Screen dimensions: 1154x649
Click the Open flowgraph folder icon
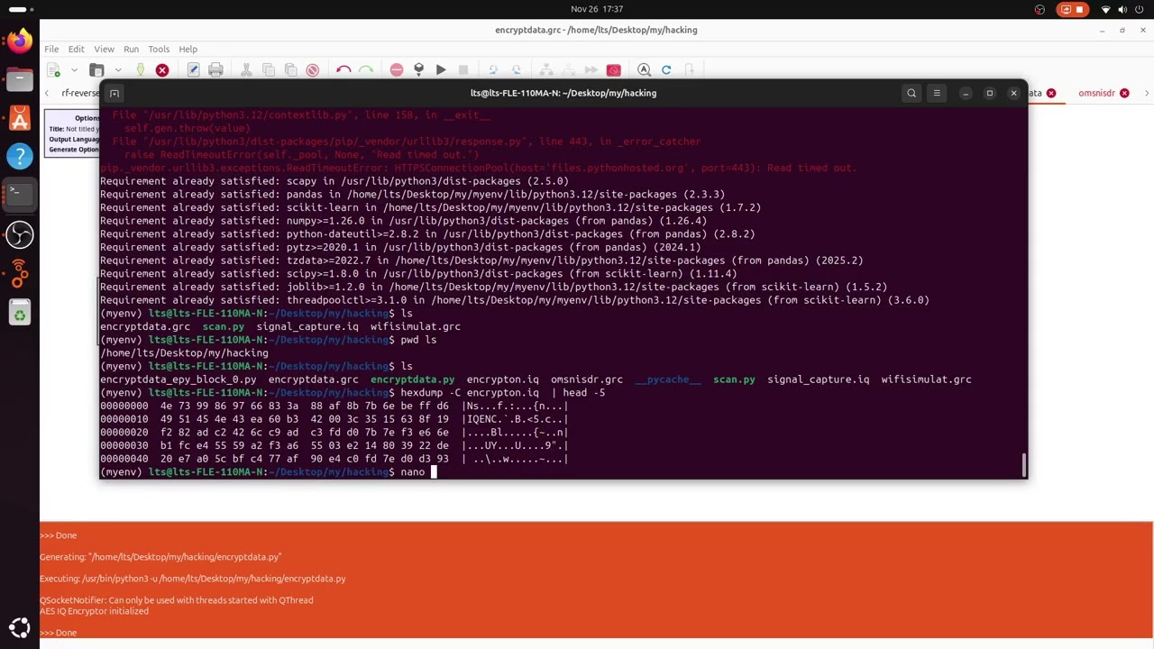(x=97, y=70)
